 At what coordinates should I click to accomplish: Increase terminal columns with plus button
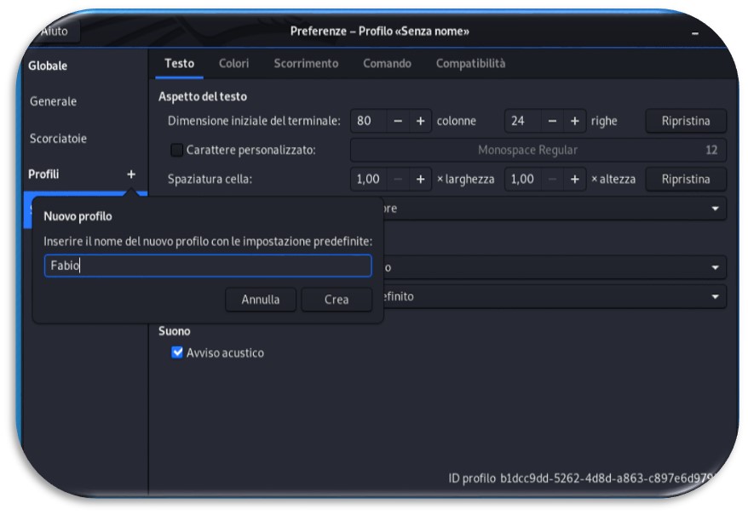click(420, 121)
